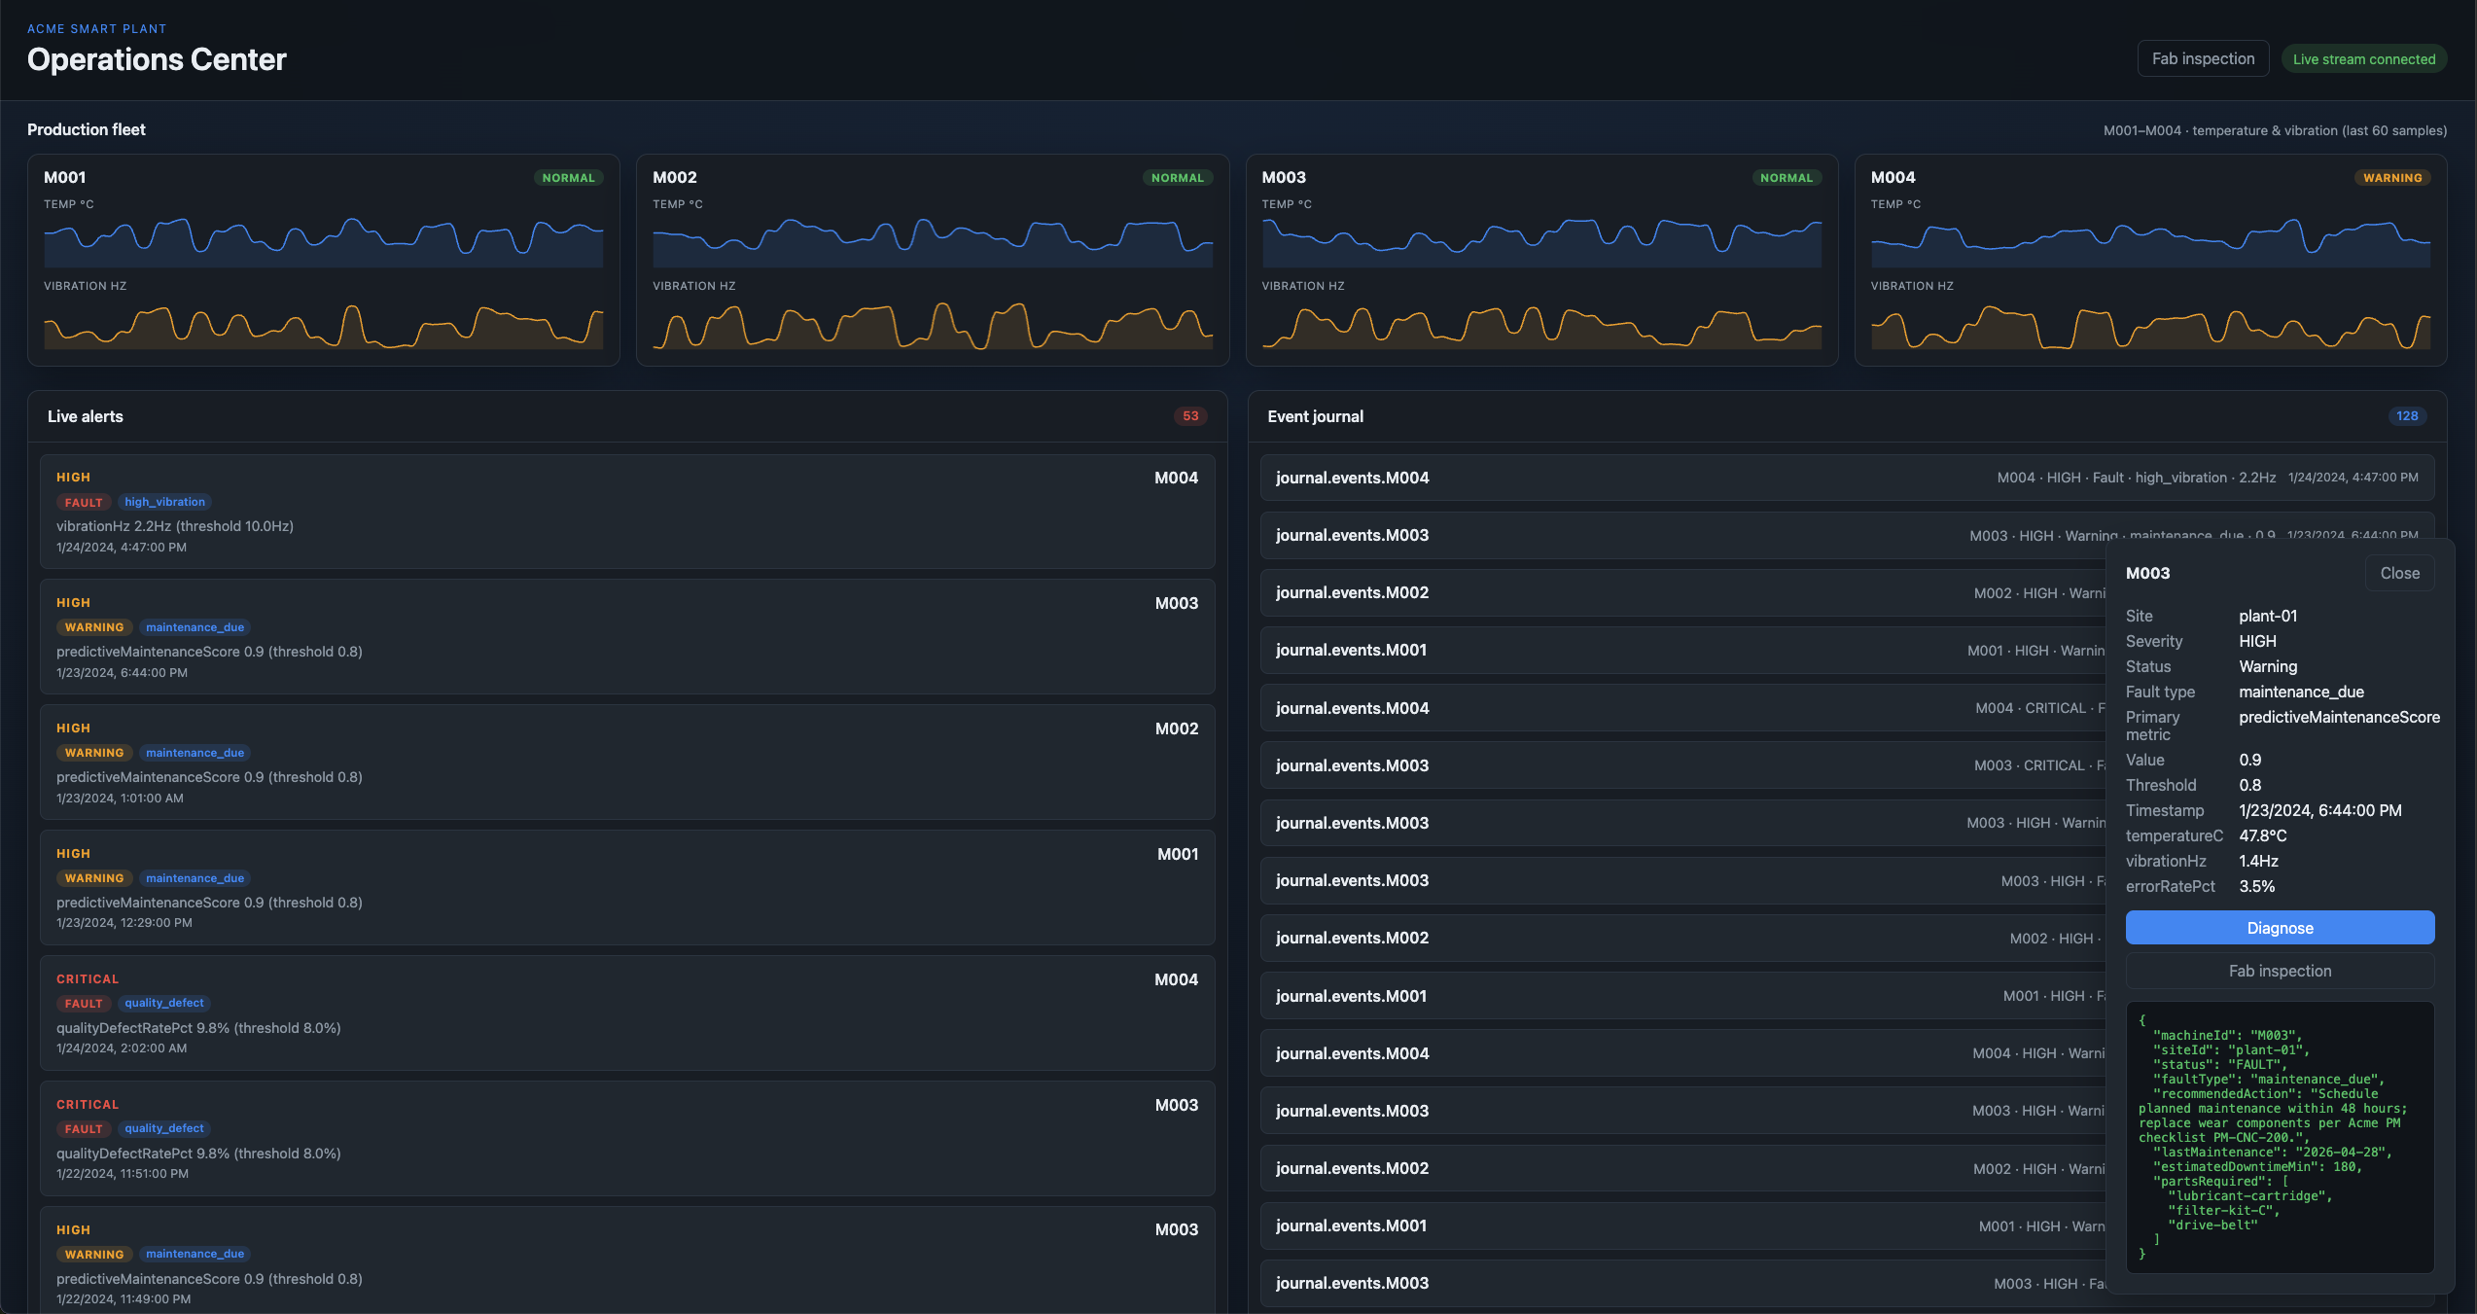The width and height of the screenshot is (2477, 1314).
Task: Open journal.events.M004 entry at 4:47:00 PM
Action: point(1847,478)
